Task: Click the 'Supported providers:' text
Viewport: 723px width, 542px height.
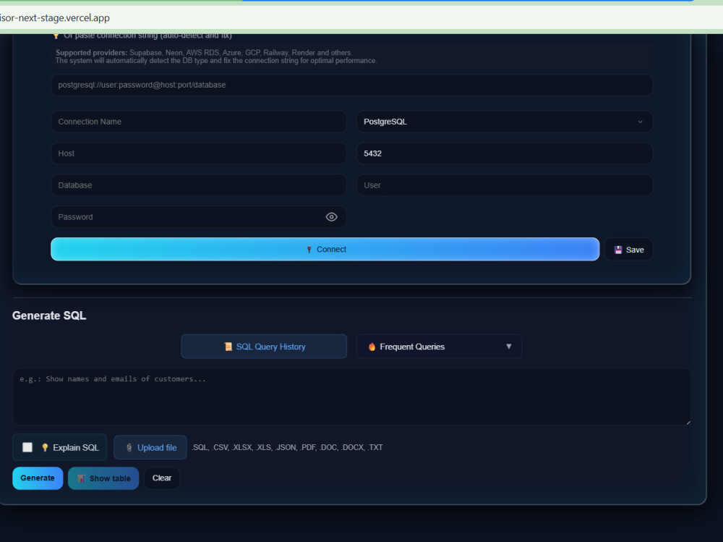Action: click(x=92, y=53)
